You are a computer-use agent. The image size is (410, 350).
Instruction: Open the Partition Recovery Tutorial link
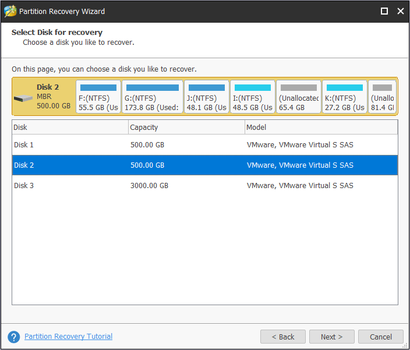point(68,337)
